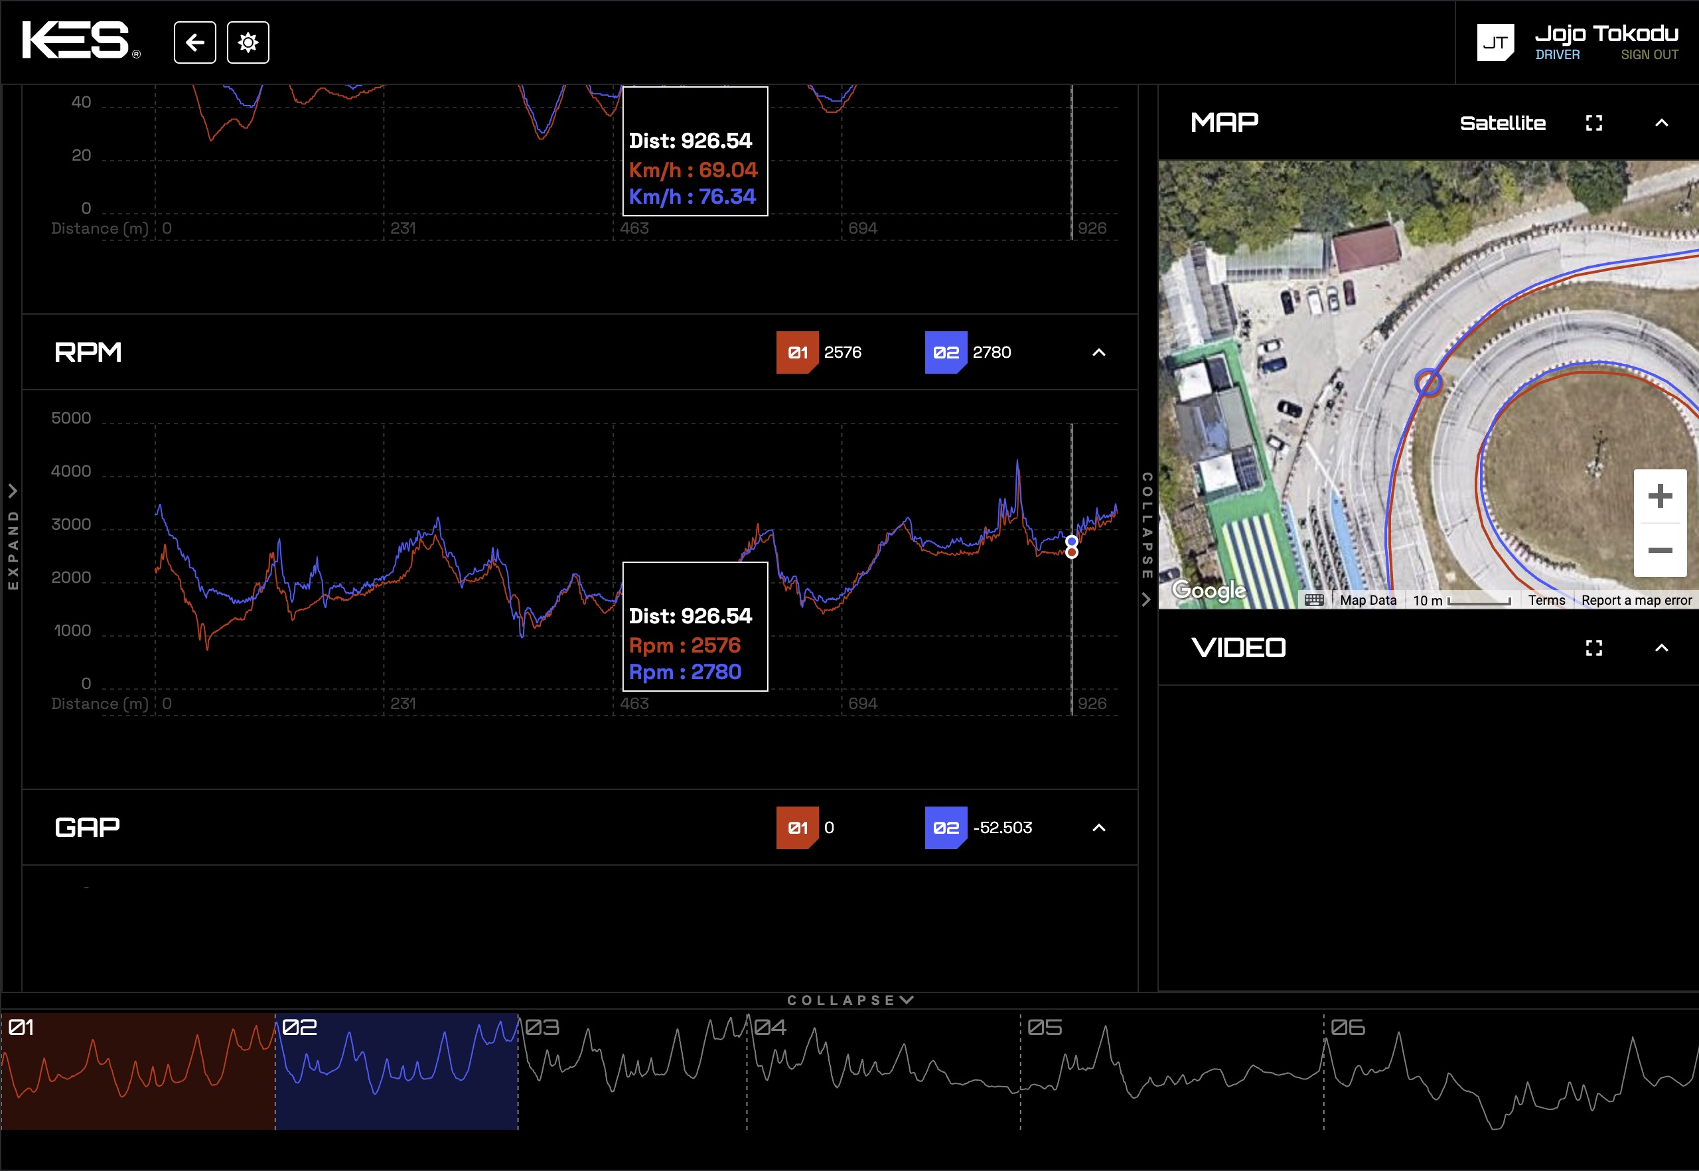Click the KES logo

point(81,40)
